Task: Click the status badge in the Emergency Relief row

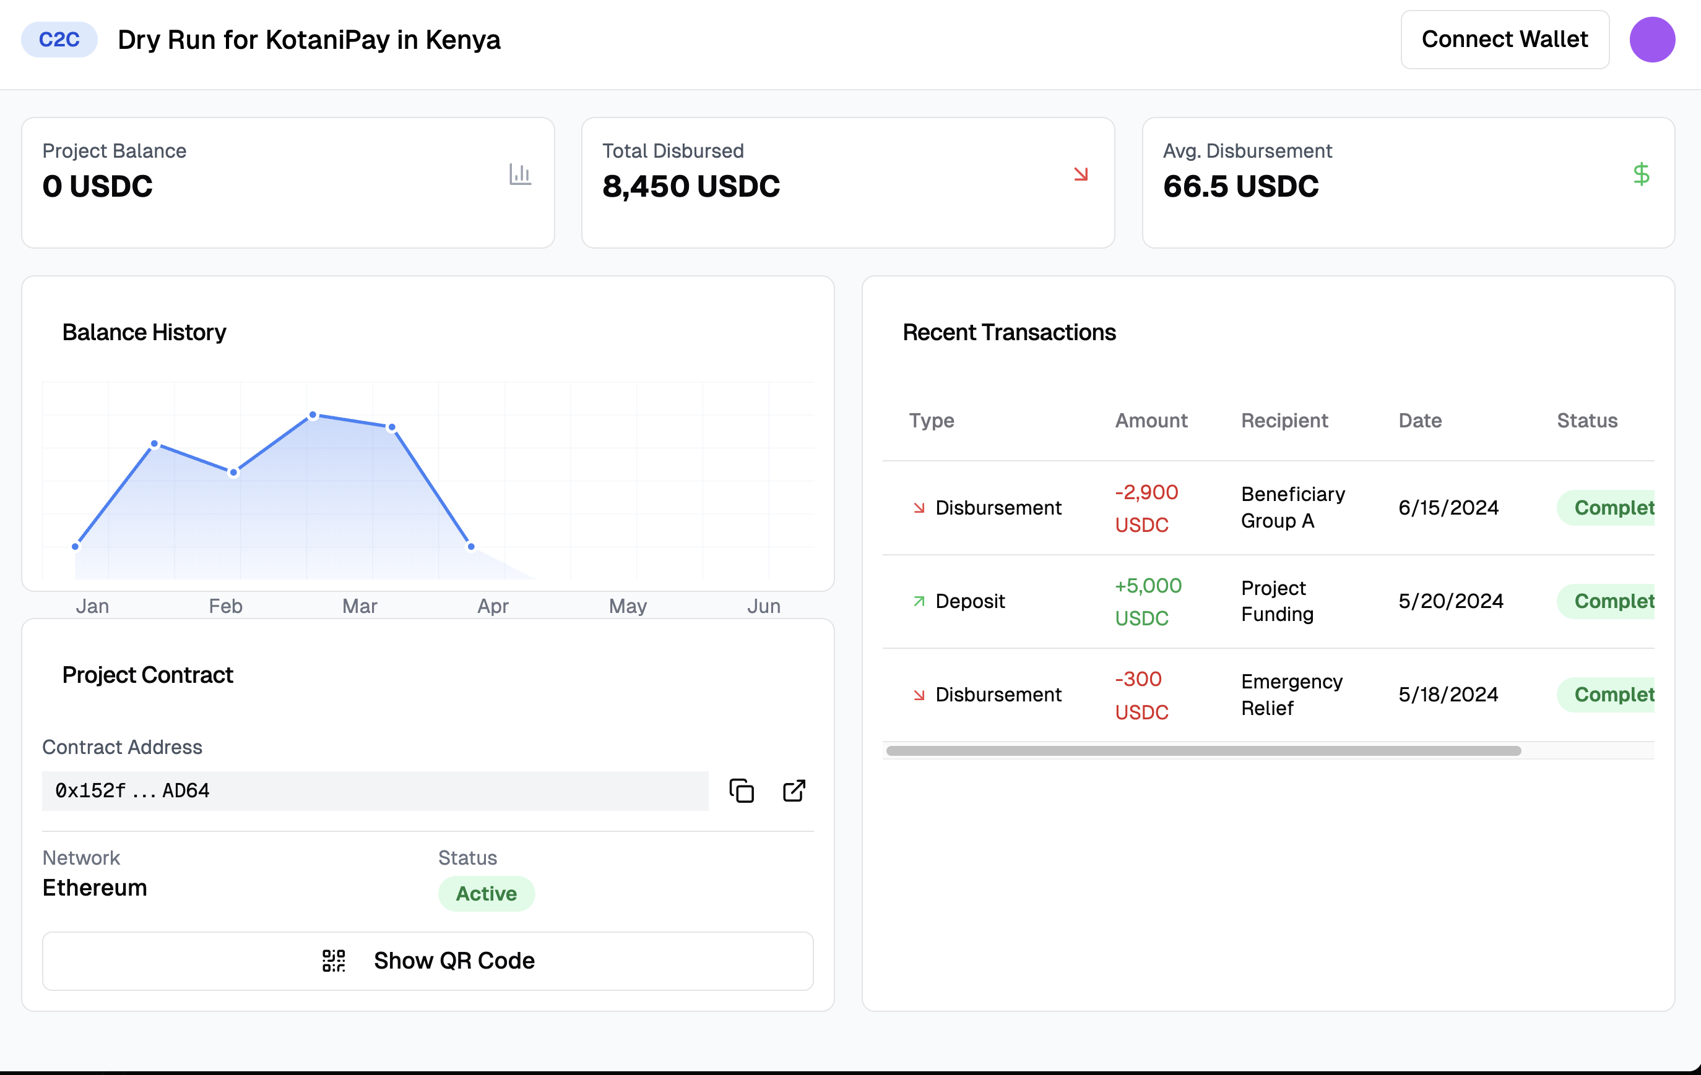Action: (x=1605, y=695)
